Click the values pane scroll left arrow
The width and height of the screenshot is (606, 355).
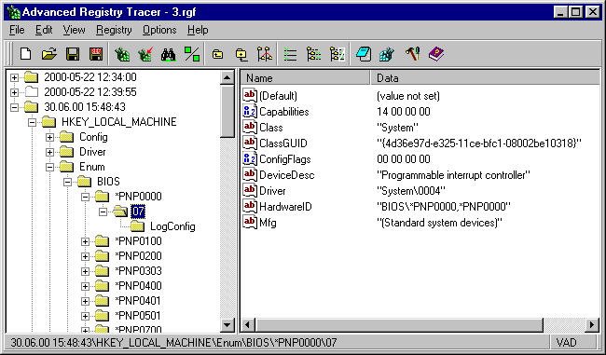click(248, 325)
